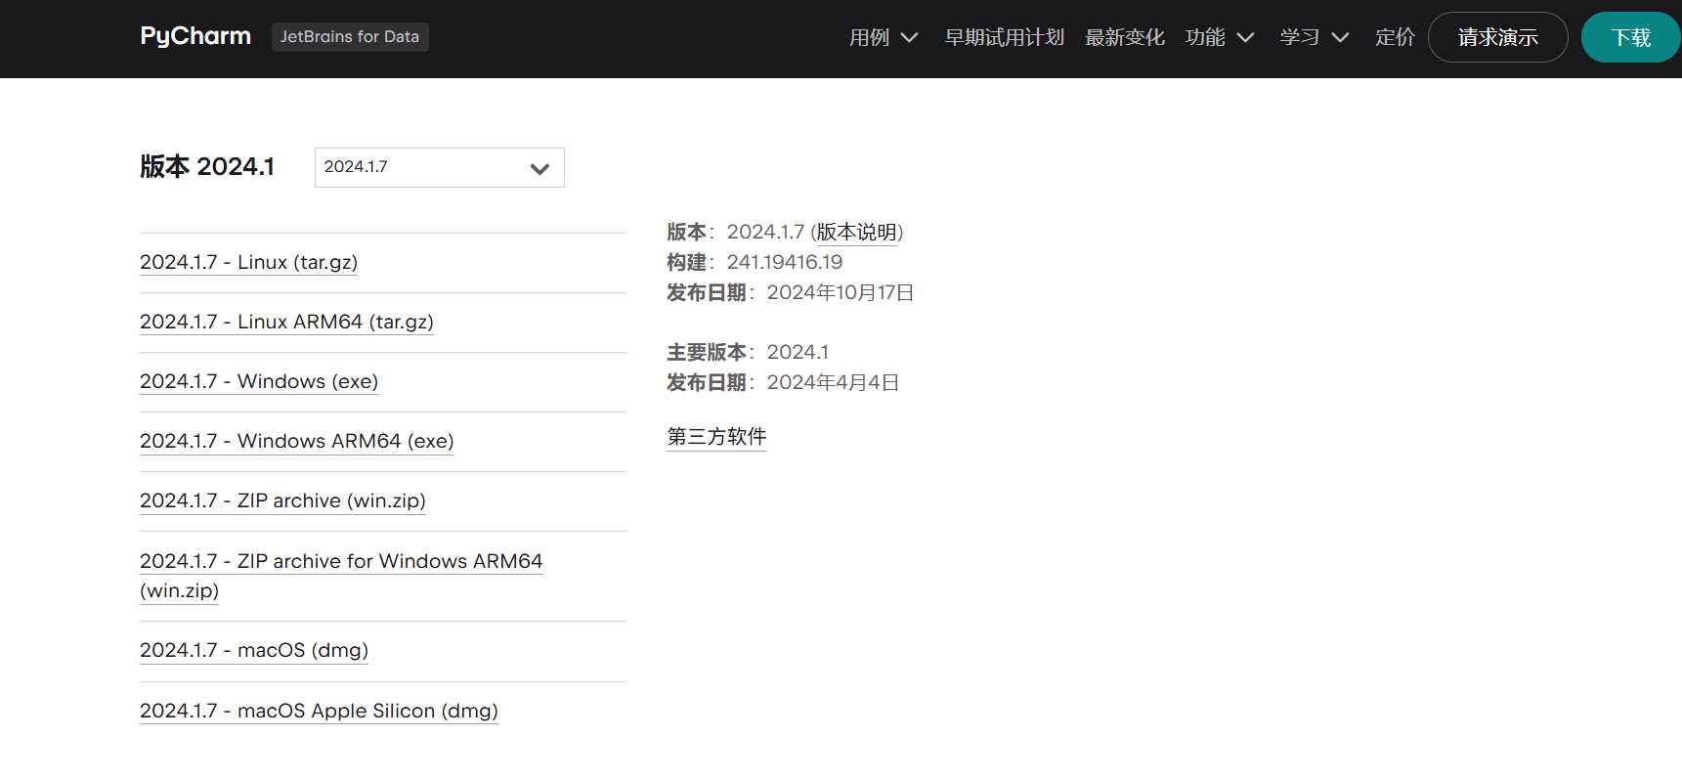Go to 最新变化 page
The width and height of the screenshot is (1682, 780).
click(x=1124, y=37)
